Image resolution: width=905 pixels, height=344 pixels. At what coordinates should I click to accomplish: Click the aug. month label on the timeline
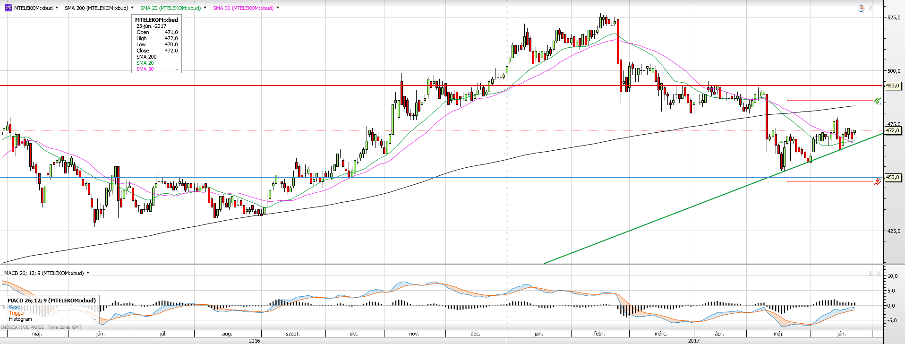(x=227, y=334)
